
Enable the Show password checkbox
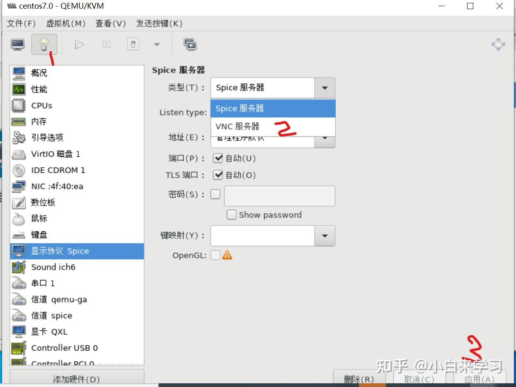click(231, 215)
